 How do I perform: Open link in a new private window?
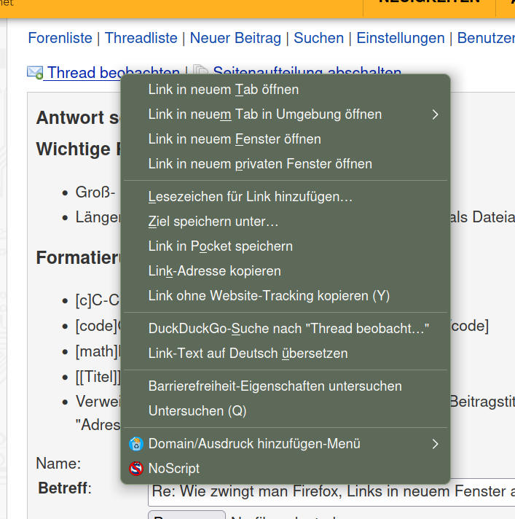[259, 164]
